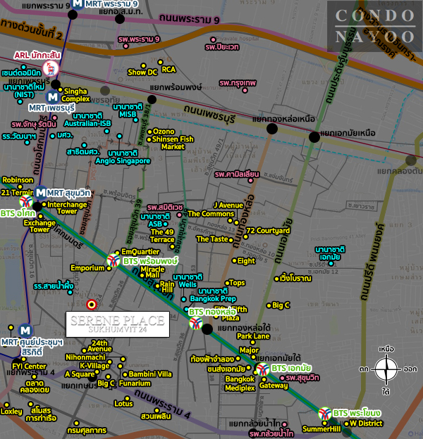Click the Anglo Singapore school label
Image resolution: width=423 pixels, height=439 pixels.
[x=123, y=157]
